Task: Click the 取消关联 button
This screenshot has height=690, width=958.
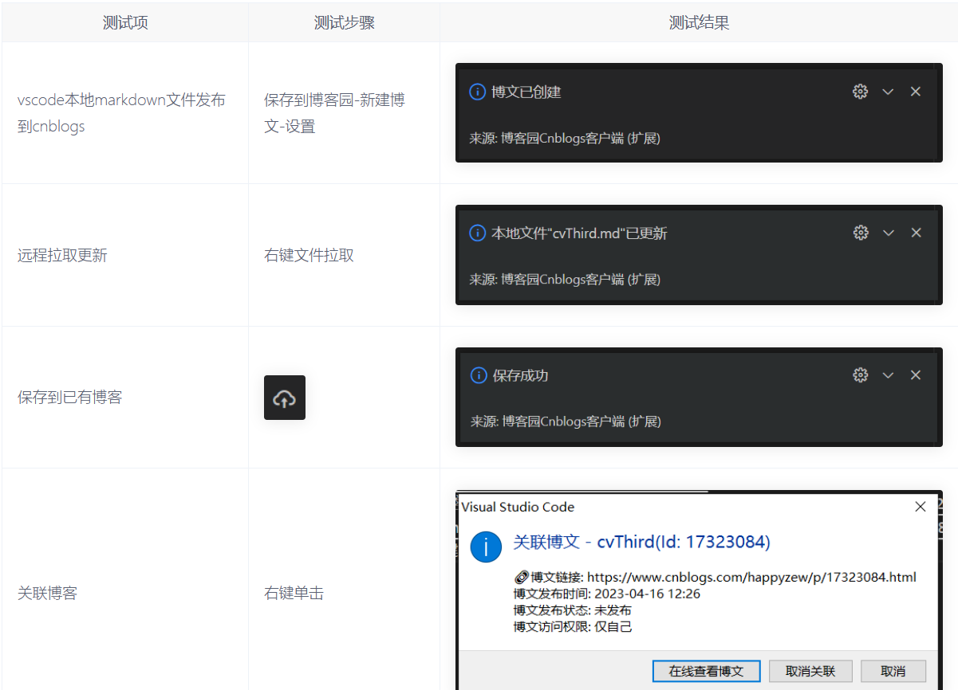Action: [x=810, y=671]
